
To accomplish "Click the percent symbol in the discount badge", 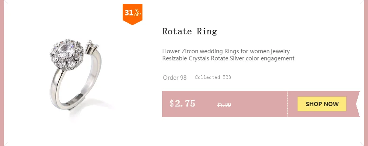I will 137,11.
